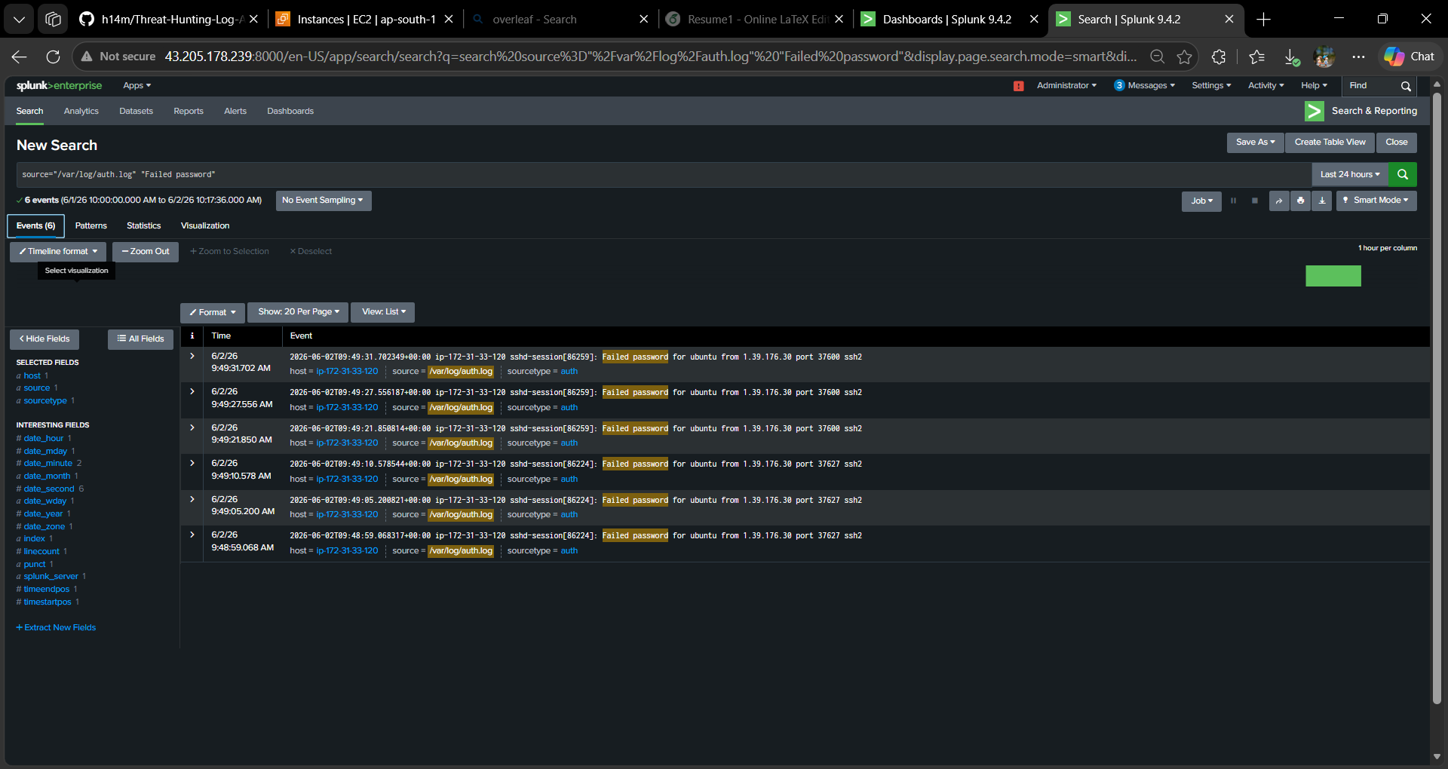1448x769 pixels.
Task: Click Zoom Out timeline button
Action: point(146,252)
